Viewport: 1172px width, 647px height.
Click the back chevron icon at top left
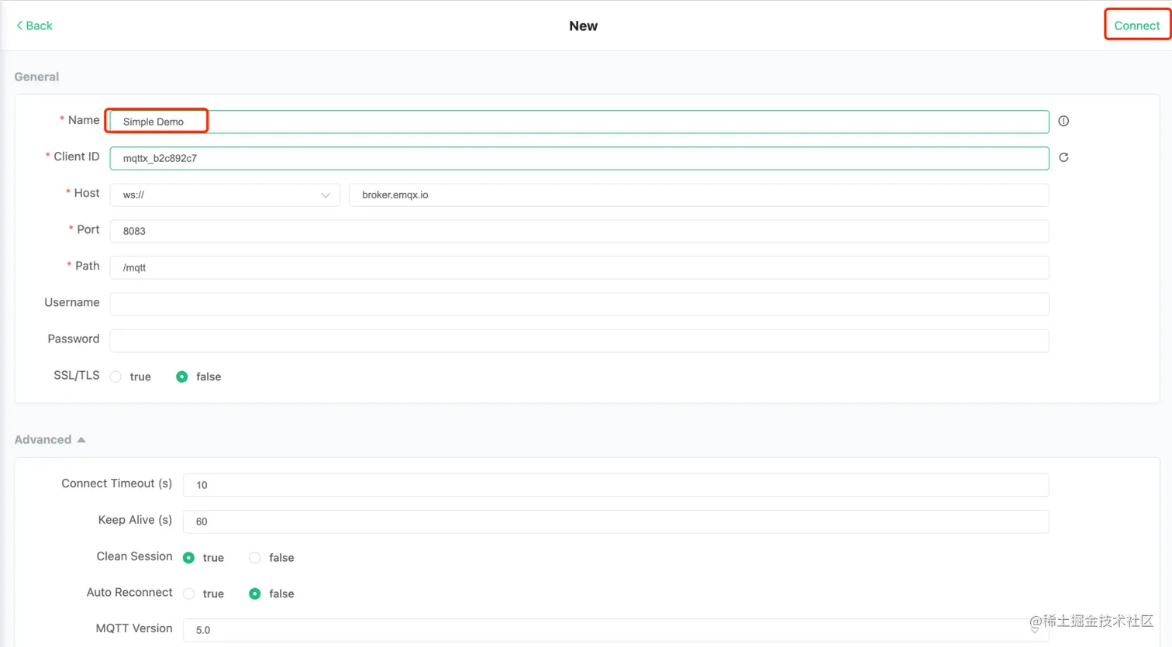pyautogui.click(x=19, y=25)
